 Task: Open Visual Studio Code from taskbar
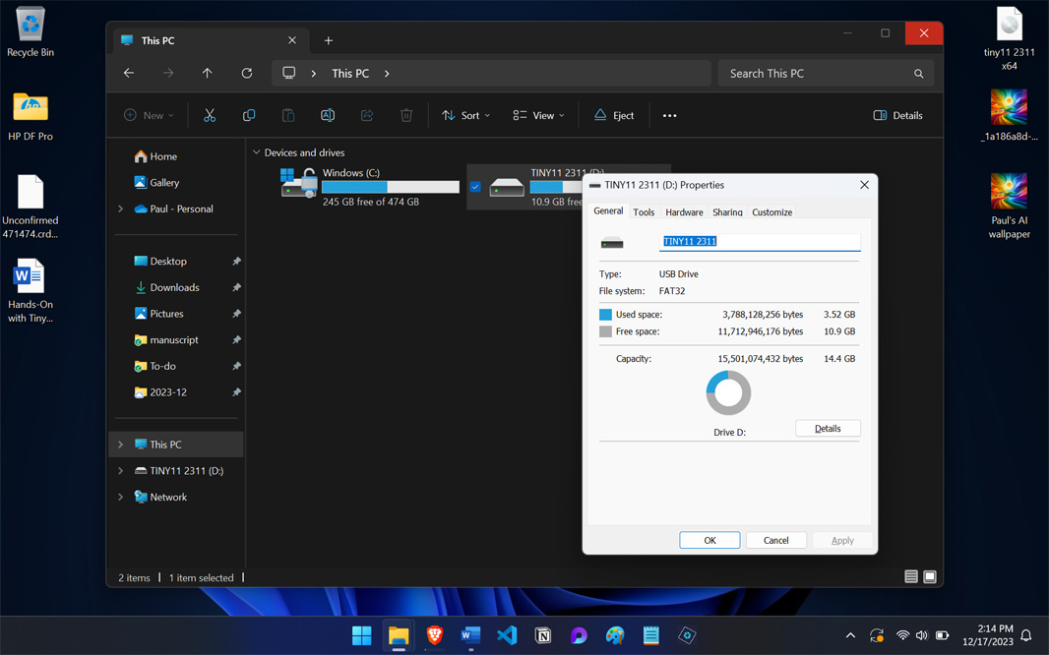[507, 635]
